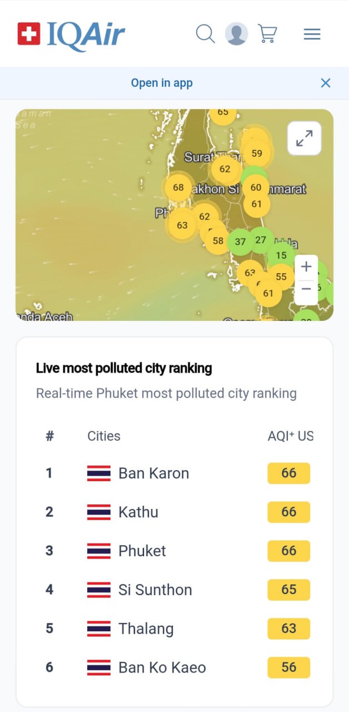
Task: Click the AQI+ US column header
Action: point(290,436)
